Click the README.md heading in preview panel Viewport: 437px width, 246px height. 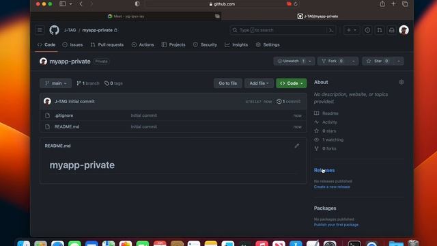[x=57, y=146]
